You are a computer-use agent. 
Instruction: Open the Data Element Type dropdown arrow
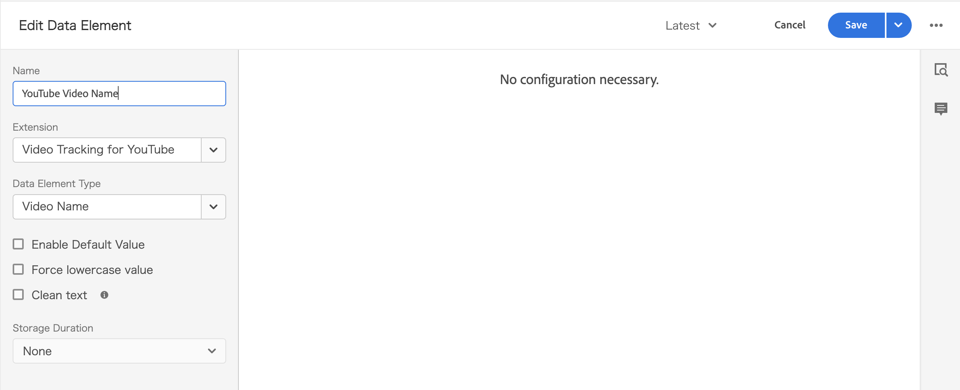point(214,207)
